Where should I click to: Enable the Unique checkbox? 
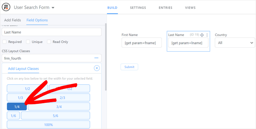click(x=28, y=42)
